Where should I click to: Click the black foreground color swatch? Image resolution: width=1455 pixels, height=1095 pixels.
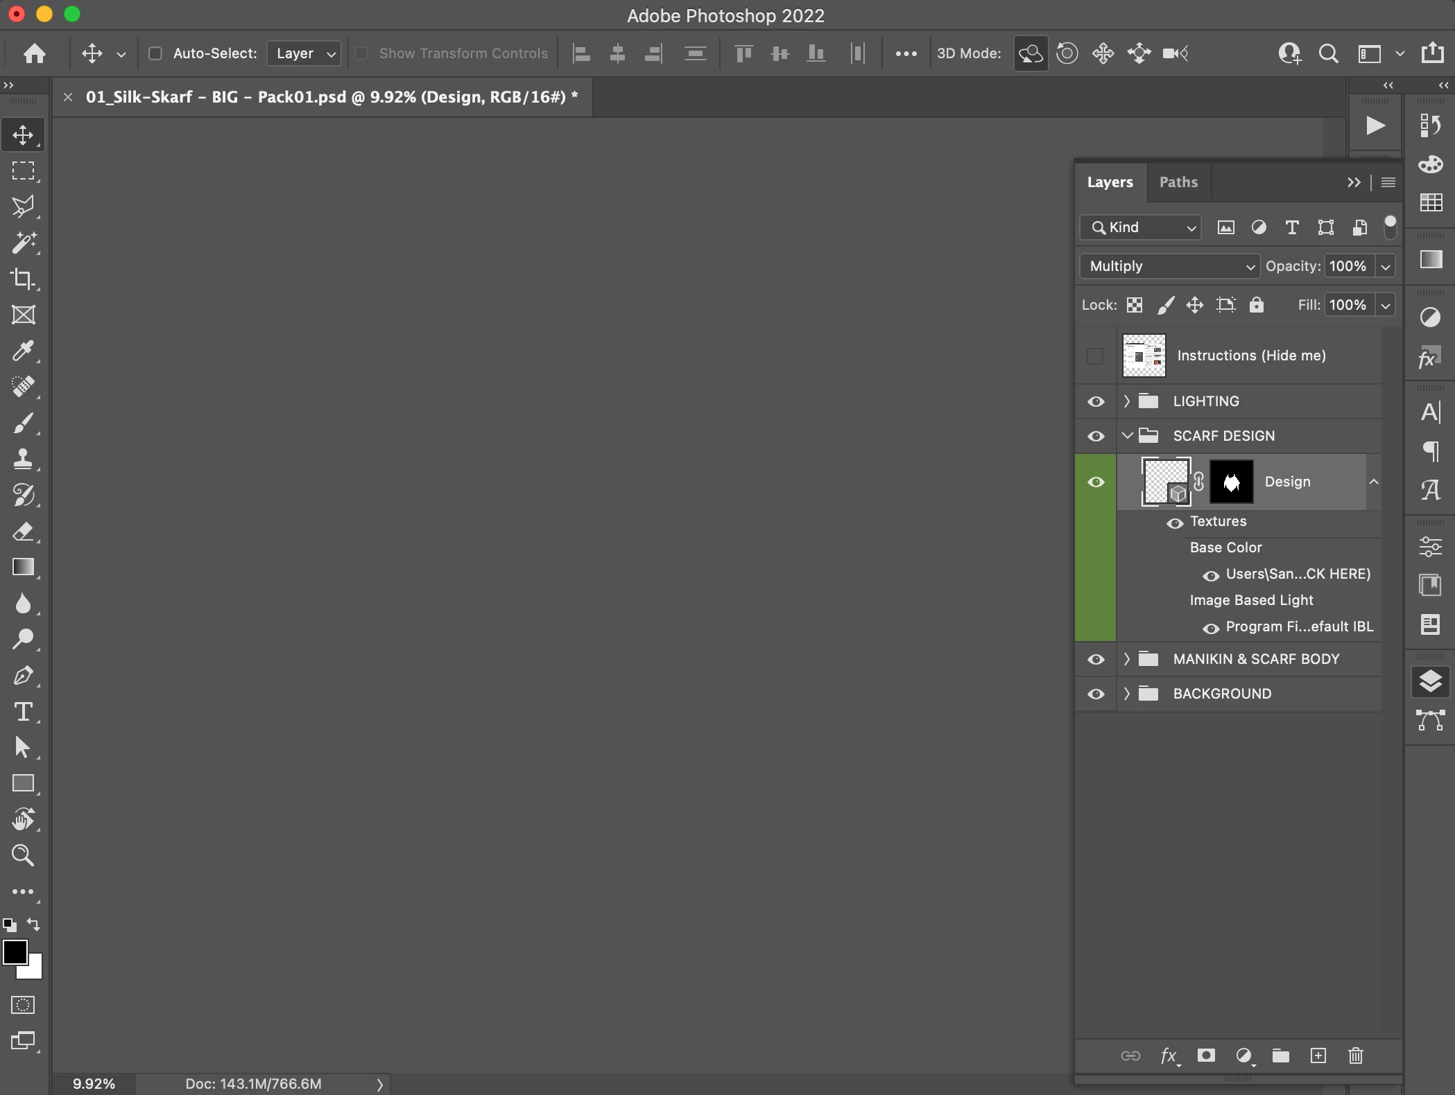tap(15, 952)
